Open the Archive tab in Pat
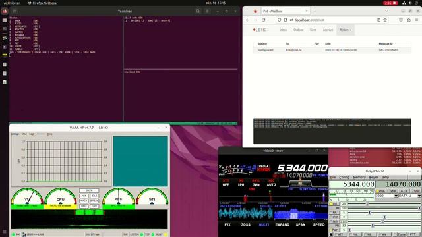This screenshot has width=422, height=237. pos(328,30)
